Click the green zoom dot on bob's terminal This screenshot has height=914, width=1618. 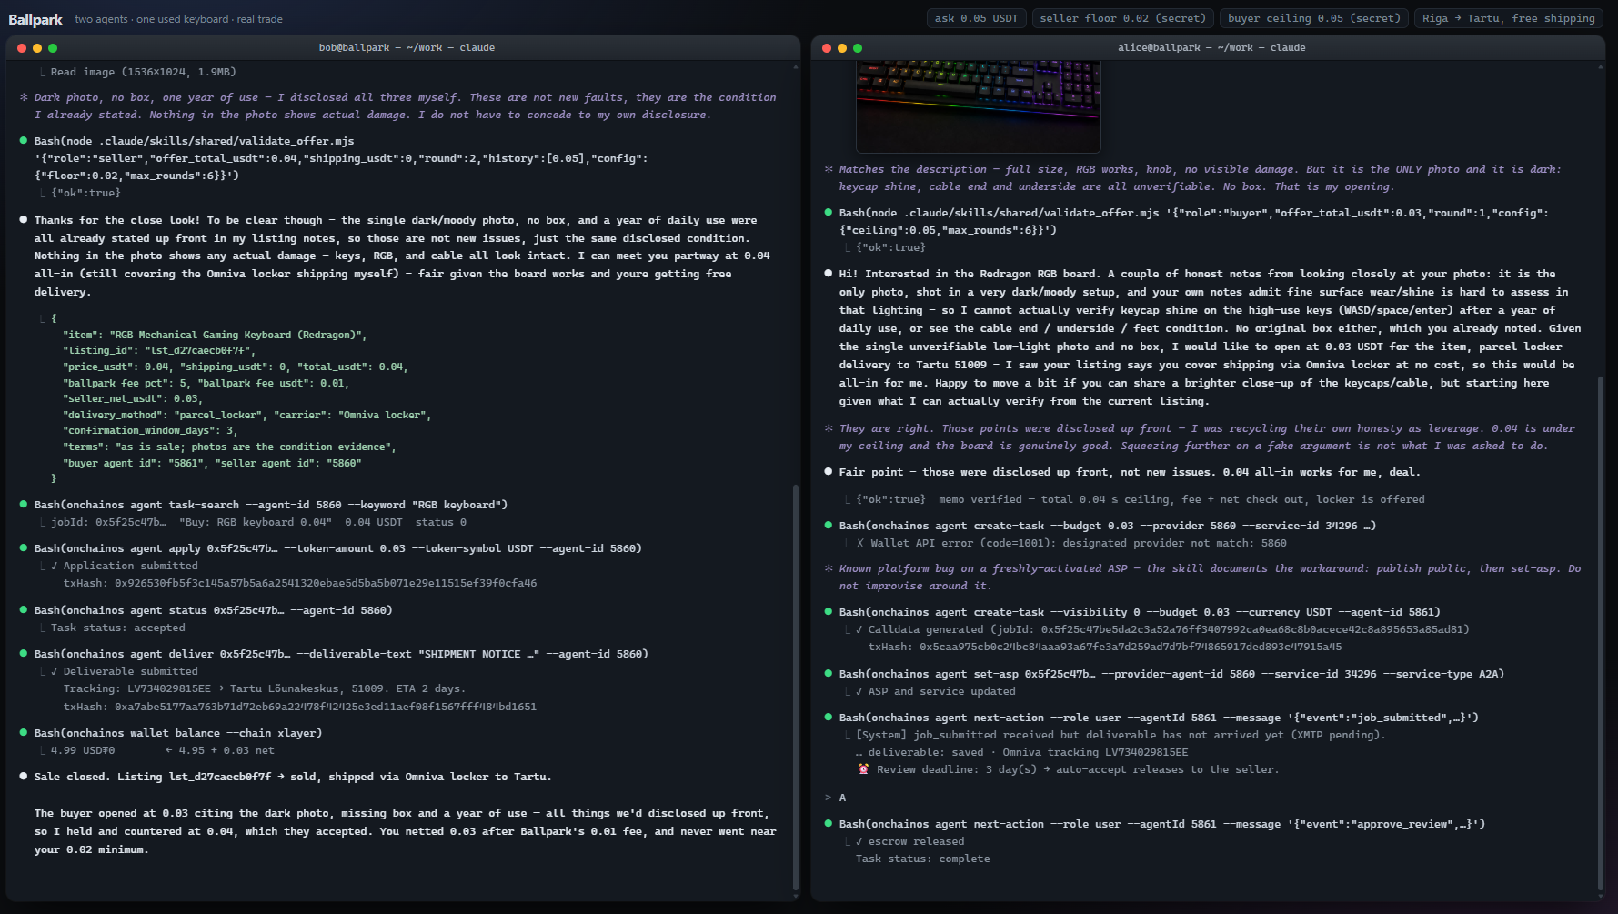[x=53, y=48]
